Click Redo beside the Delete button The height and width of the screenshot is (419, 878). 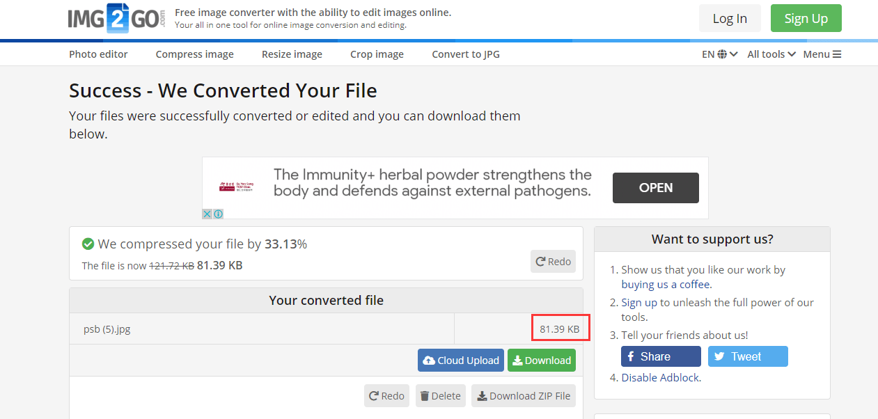pos(386,396)
